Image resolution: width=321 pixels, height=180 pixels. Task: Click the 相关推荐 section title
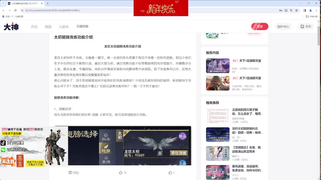pyautogui.click(x=212, y=103)
